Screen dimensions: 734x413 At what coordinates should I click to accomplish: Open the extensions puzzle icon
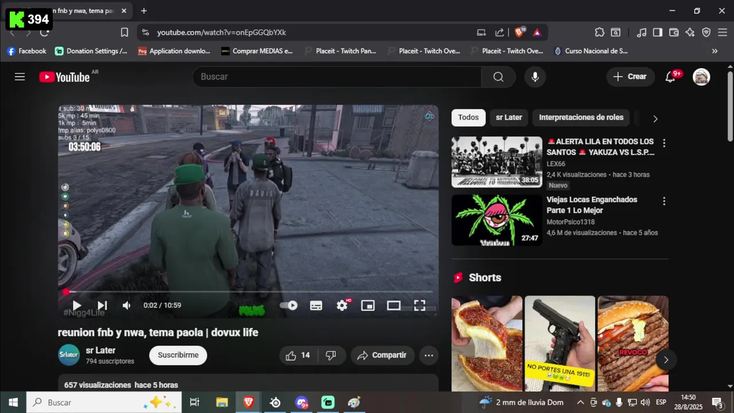[x=599, y=33]
